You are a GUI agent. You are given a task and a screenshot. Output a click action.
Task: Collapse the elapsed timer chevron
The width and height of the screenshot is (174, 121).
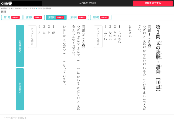click(80, 3)
